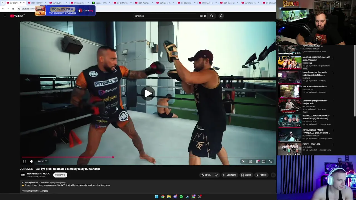Enter fullscreen mode in player
This screenshot has width=356, height=200.
point(270,161)
